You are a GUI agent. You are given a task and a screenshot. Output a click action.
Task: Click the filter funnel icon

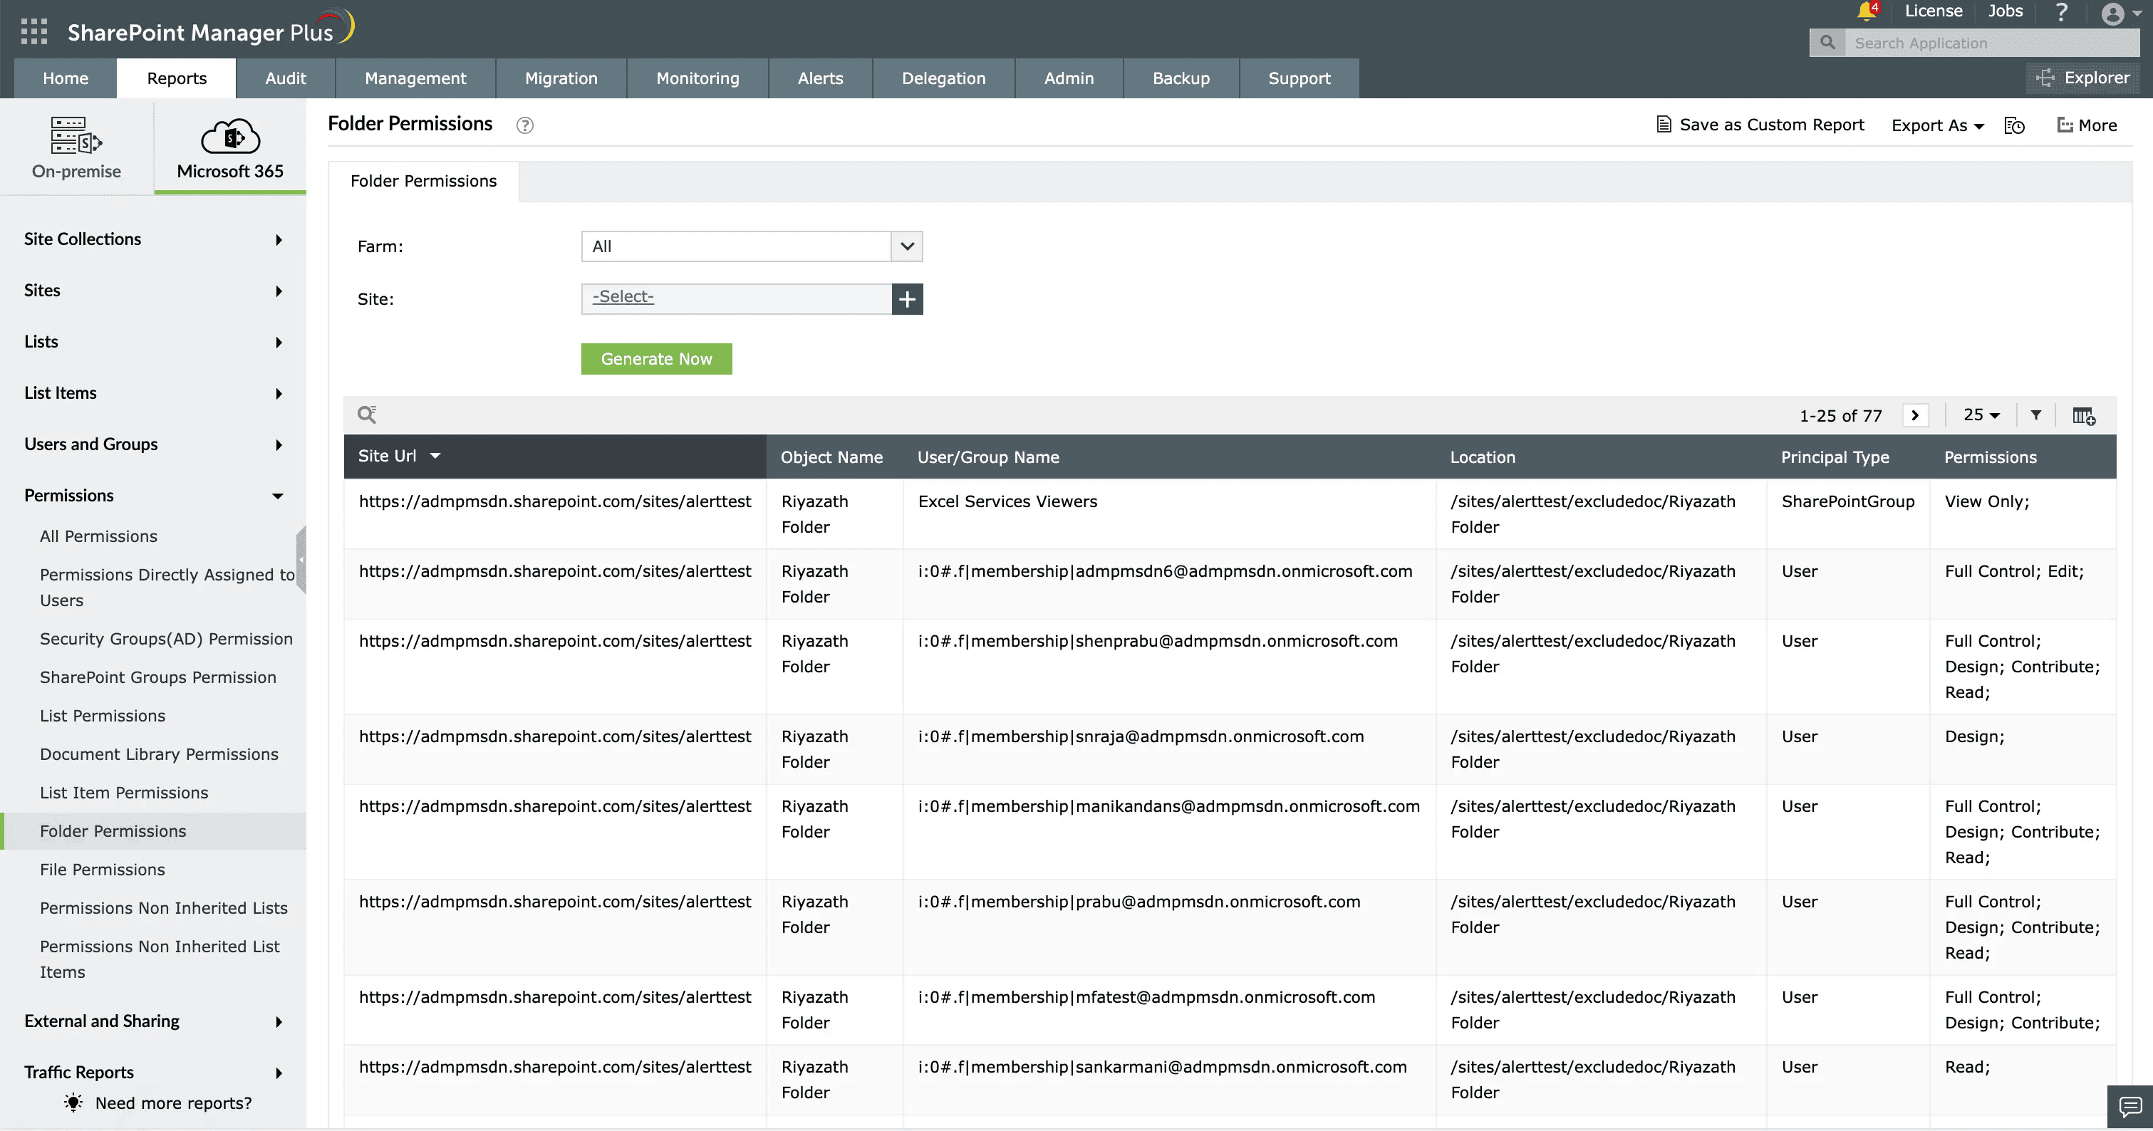(2036, 415)
